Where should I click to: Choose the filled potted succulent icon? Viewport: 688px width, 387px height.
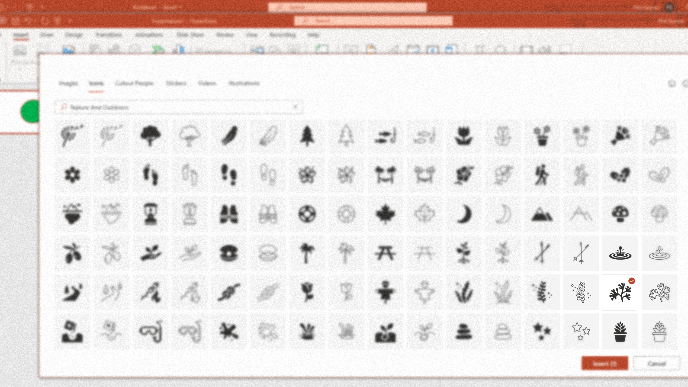tap(620, 332)
